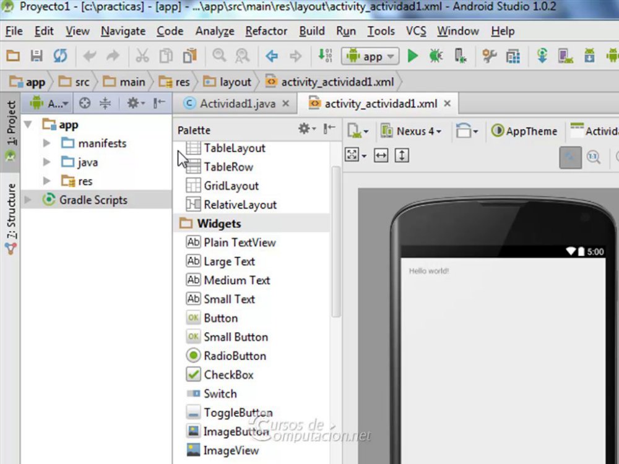Open the Refactor menu
The image size is (619, 464).
point(266,31)
